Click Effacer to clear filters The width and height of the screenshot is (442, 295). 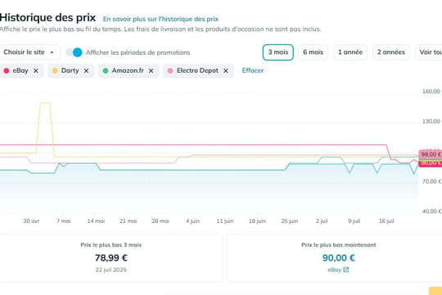point(253,70)
